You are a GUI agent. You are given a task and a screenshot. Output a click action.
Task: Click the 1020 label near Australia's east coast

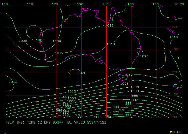(x=144, y=56)
